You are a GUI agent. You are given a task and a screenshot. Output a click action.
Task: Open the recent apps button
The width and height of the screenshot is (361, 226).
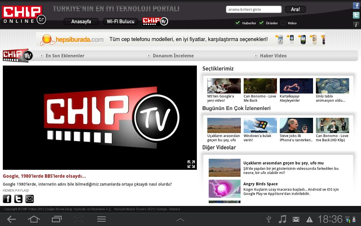(57, 219)
